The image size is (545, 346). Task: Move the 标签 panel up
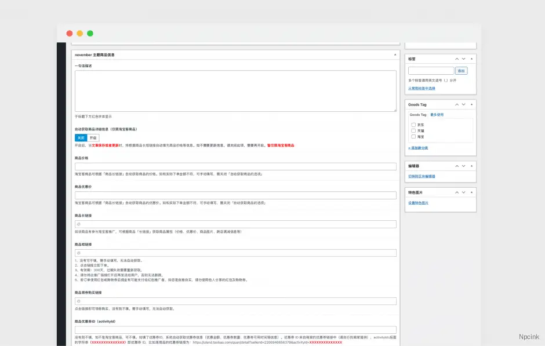click(x=456, y=59)
